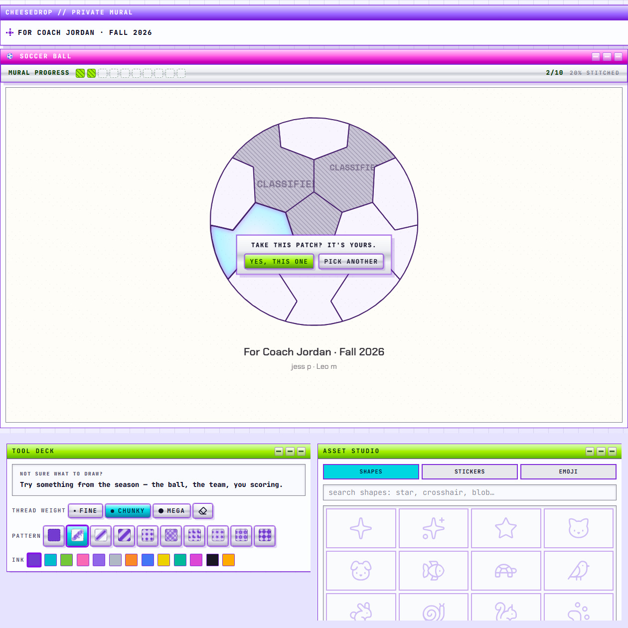Click Pick Another button

[351, 262]
